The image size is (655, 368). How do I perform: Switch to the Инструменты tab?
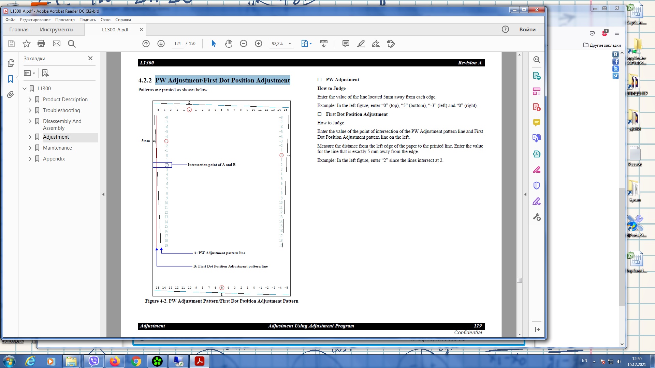click(57, 30)
